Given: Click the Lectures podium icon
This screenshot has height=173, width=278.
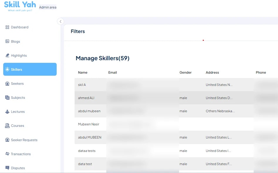Looking at the screenshot, I should (x=7, y=112).
